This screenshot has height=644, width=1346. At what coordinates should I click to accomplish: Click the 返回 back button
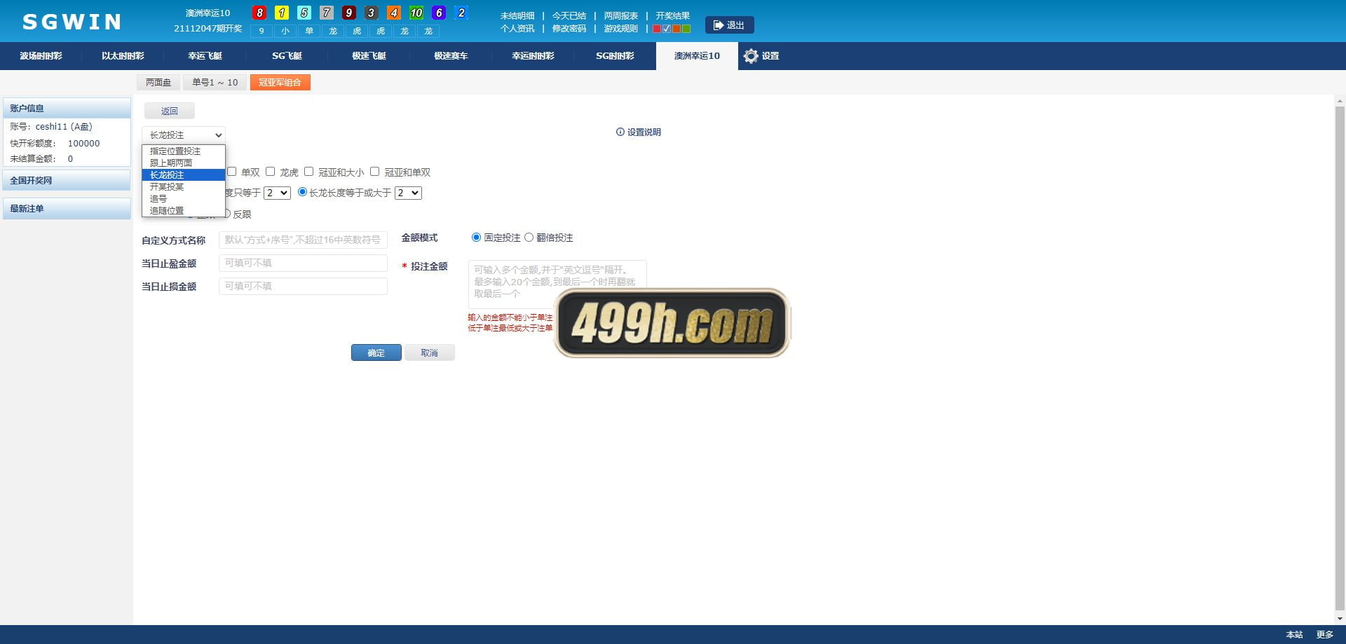click(170, 111)
